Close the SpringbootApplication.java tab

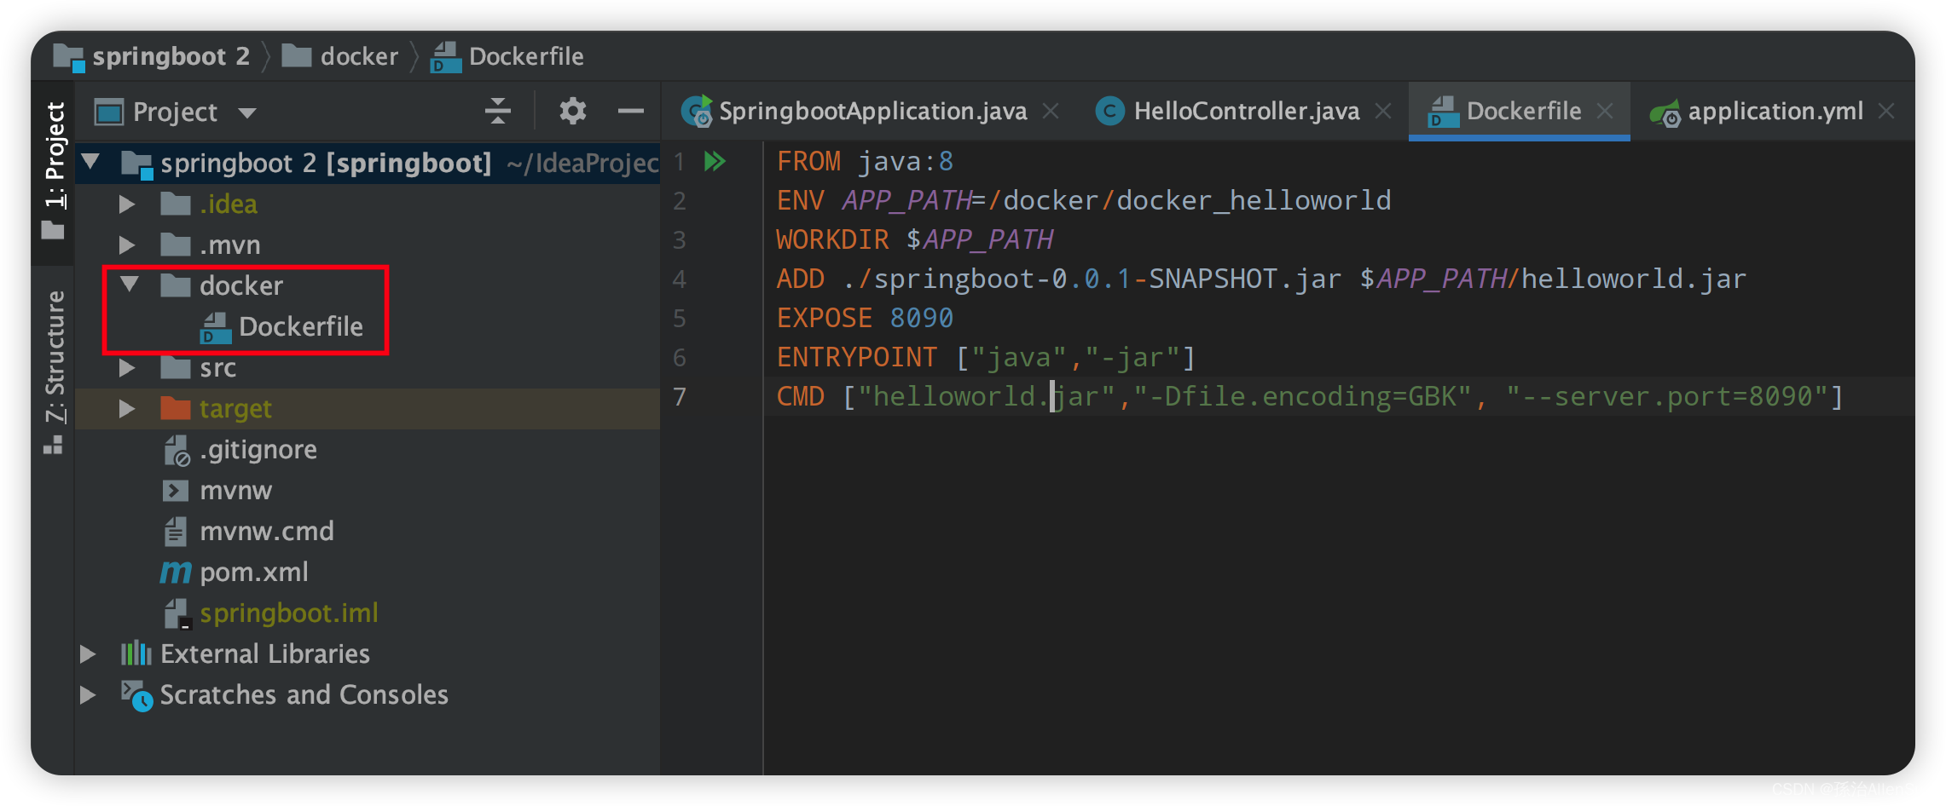pos(1051,112)
